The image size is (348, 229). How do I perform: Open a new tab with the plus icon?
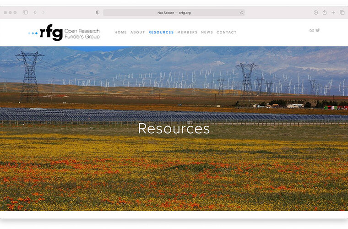333,12
